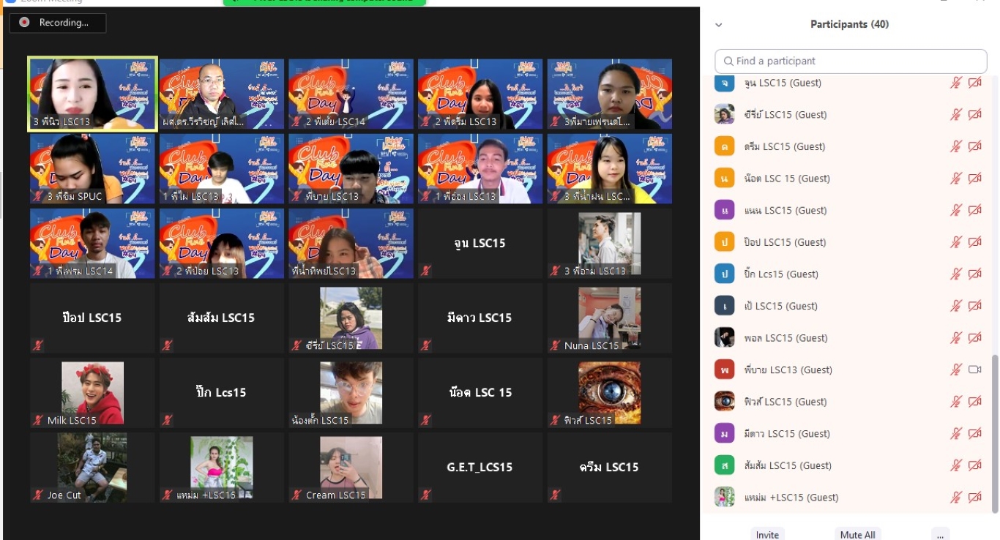Click ฟิวส์ LSC15 eye avatar in participants list
The width and height of the screenshot is (1000, 540).
724,401
